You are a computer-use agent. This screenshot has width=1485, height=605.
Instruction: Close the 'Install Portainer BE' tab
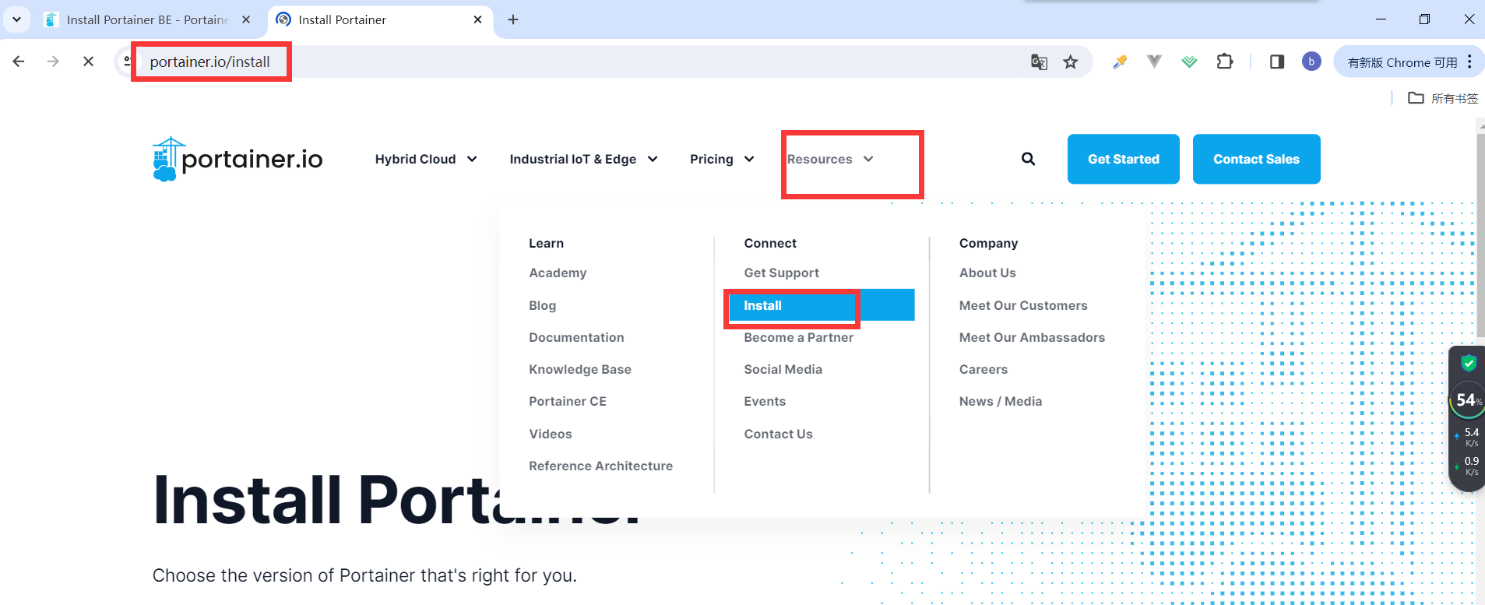246,19
